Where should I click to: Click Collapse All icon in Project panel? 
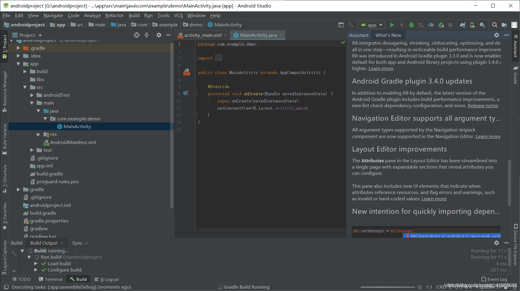click(147, 35)
